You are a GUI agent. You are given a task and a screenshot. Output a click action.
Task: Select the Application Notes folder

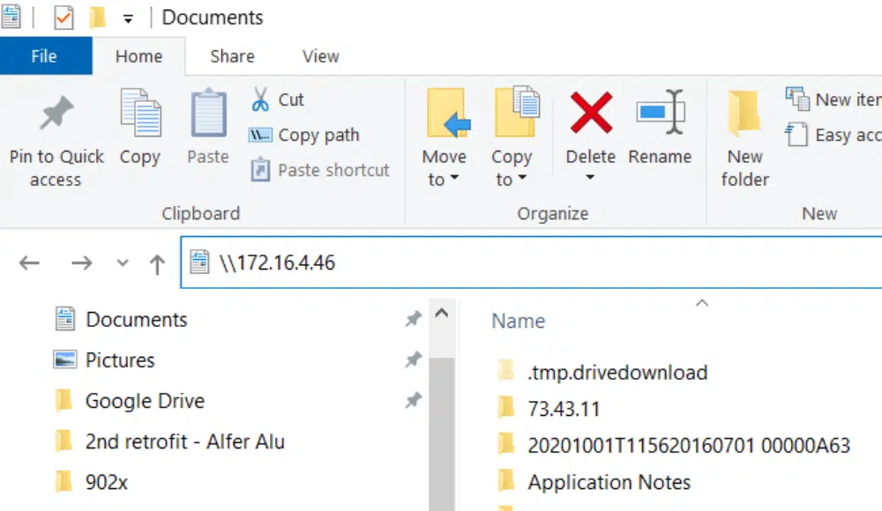click(609, 482)
